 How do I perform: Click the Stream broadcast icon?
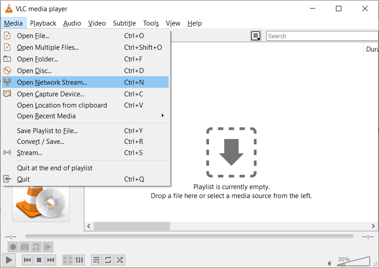7,152
